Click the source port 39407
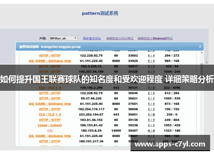 click(x=133, y=131)
